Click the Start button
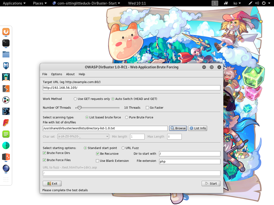Viewport: 274px width, 205px height. pos(211,183)
